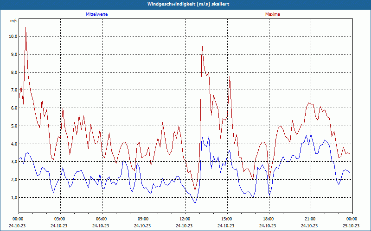The height and width of the screenshot is (231, 371).
Task: Click the '2,0' y-axis value
Action: (14, 179)
